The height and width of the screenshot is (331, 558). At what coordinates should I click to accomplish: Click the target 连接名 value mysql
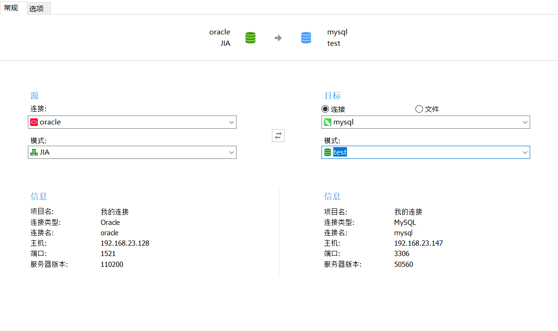(403, 233)
